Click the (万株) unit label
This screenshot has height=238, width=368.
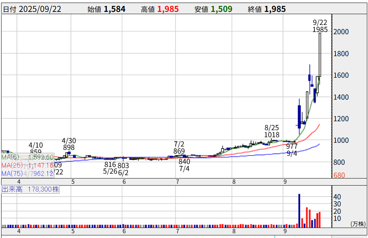[x=358, y=224]
